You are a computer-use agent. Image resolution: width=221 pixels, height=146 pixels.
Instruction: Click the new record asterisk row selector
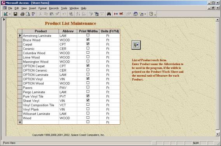(20, 122)
